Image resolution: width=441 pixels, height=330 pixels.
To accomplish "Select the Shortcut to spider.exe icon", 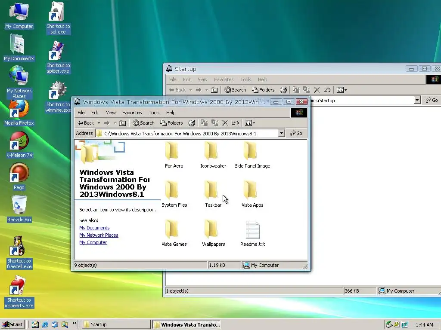I will tap(58, 57).
